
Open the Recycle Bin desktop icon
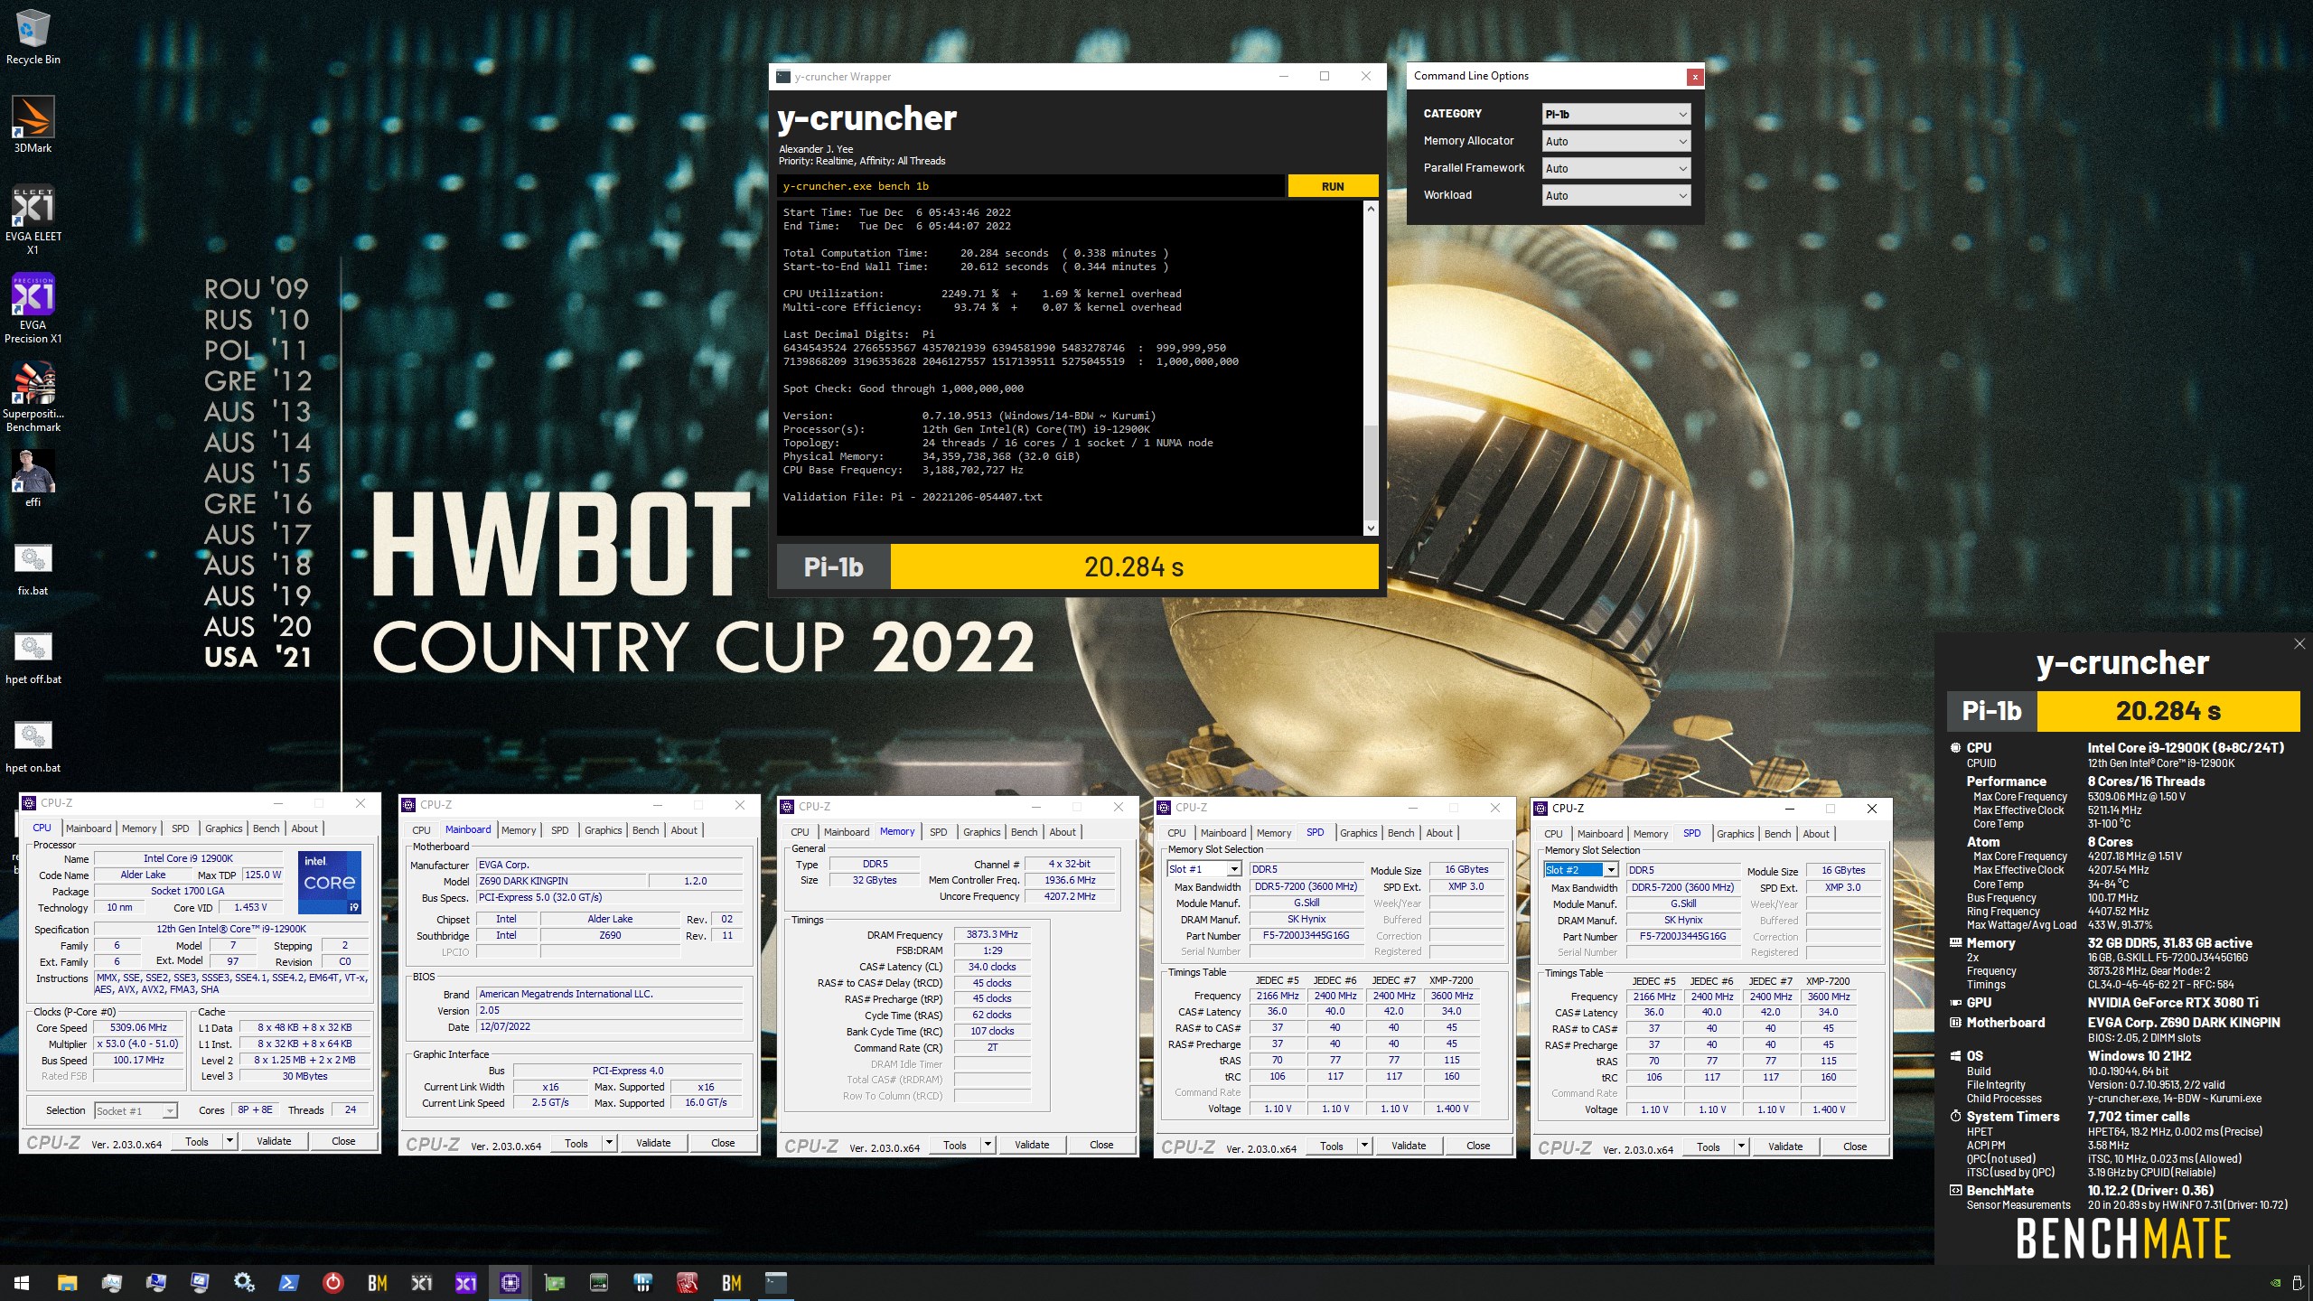[x=33, y=38]
